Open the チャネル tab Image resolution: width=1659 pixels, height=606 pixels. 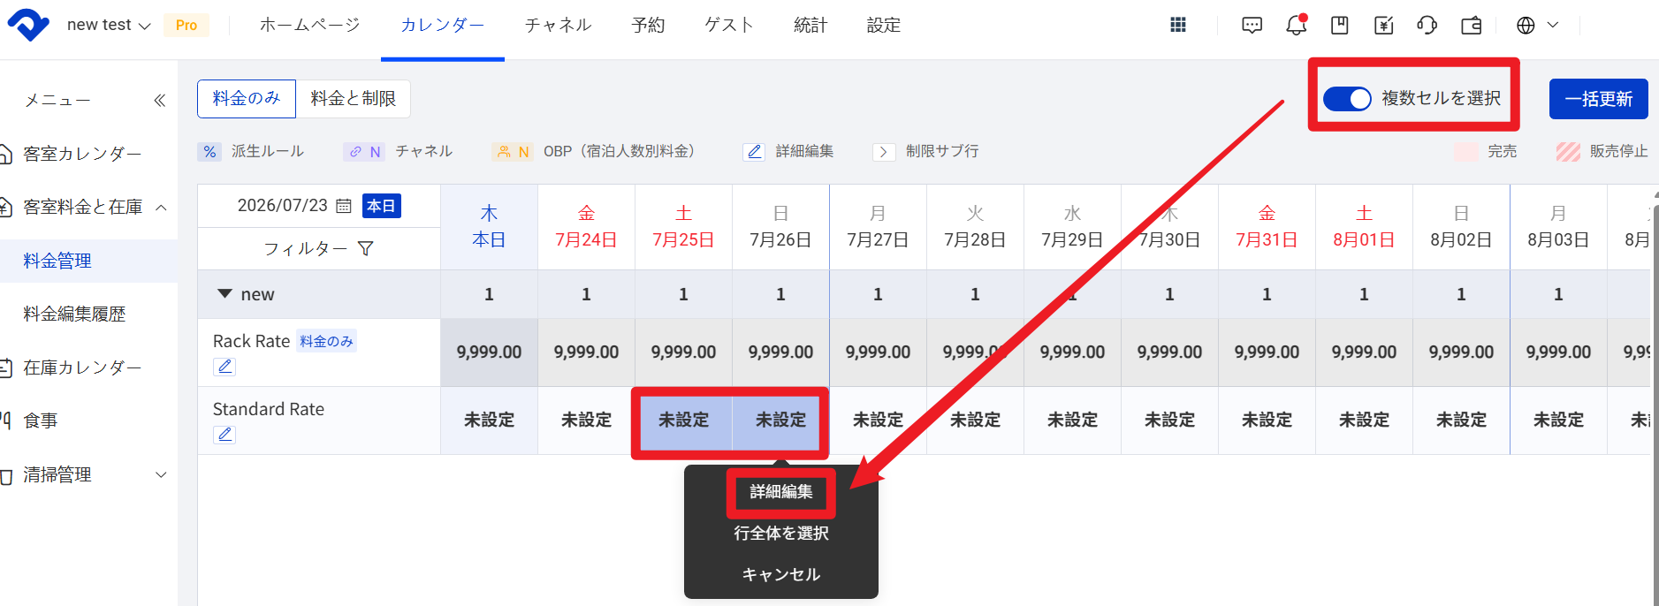[x=558, y=25]
